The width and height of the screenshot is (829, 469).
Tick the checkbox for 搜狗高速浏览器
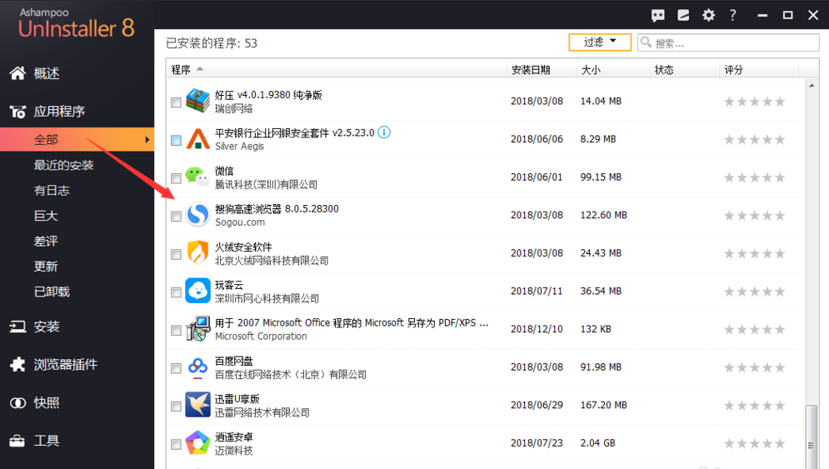click(x=176, y=217)
